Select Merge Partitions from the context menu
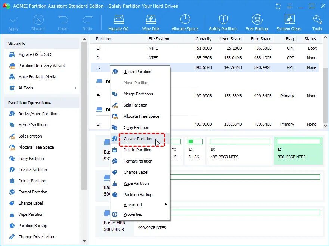Image resolution: width=329 pixels, height=246 pixels. click(140, 94)
